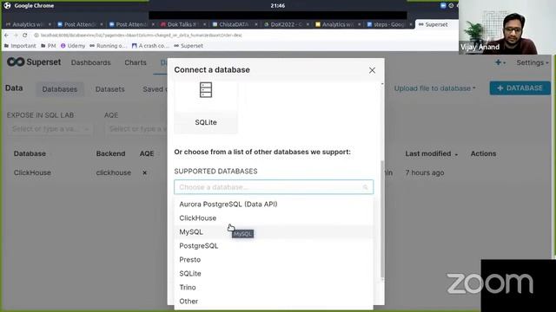Switch to the steps - Google browser tab
The height and width of the screenshot is (312, 556).
pyautogui.click(x=388, y=24)
